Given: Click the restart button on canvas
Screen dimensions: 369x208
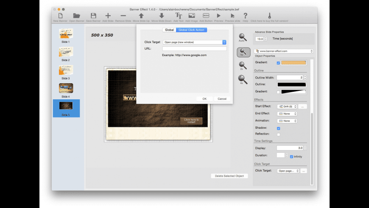Looking at the screenshot, I should pyautogui.click(x=191, y=121).
